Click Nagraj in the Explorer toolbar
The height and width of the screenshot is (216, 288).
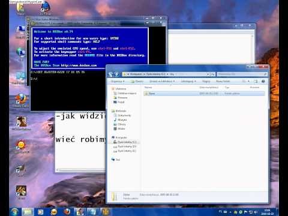click(x=206, y=81)
